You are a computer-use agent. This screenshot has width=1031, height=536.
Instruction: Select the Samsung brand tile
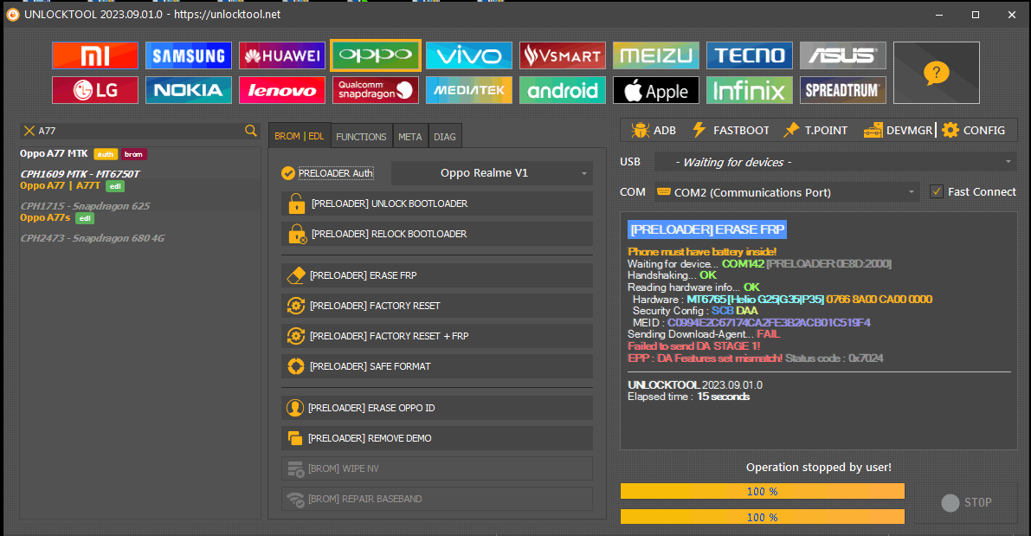tap(189, 56)
